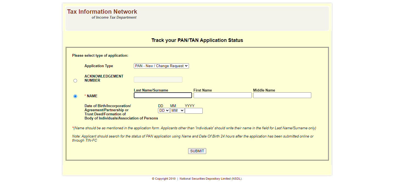Click into the Middle Name field
The width and height of the screenshot is (393, 186).
point(282,95)
